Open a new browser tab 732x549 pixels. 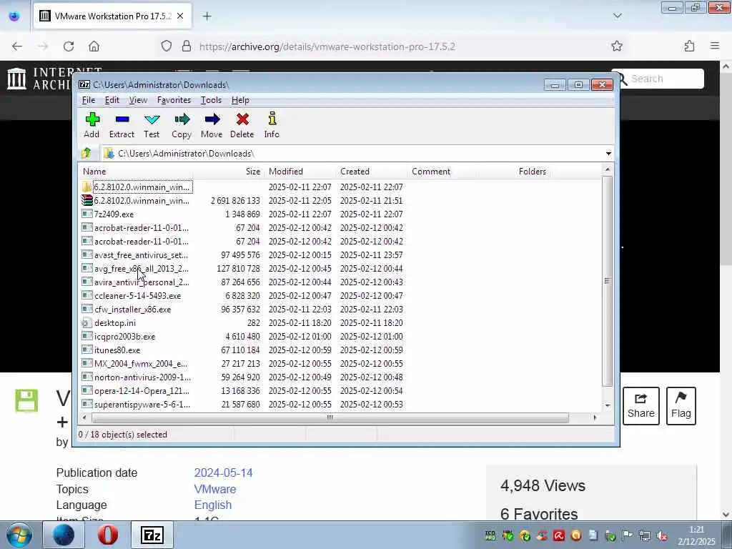tap(207, 16)
